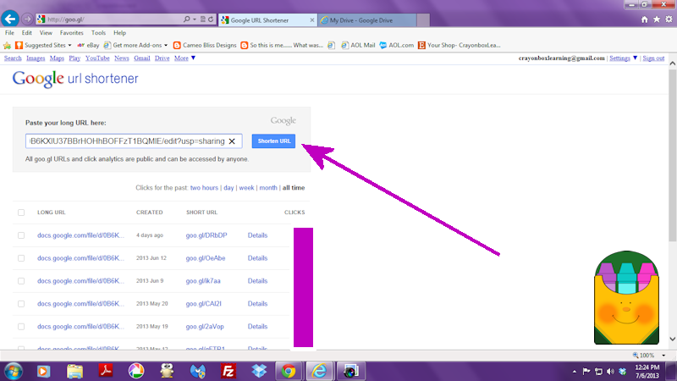The height and width of the screenshot is (381, 677).
Task: Open Picasa icon on the taskbar
Action: point(136,371)
